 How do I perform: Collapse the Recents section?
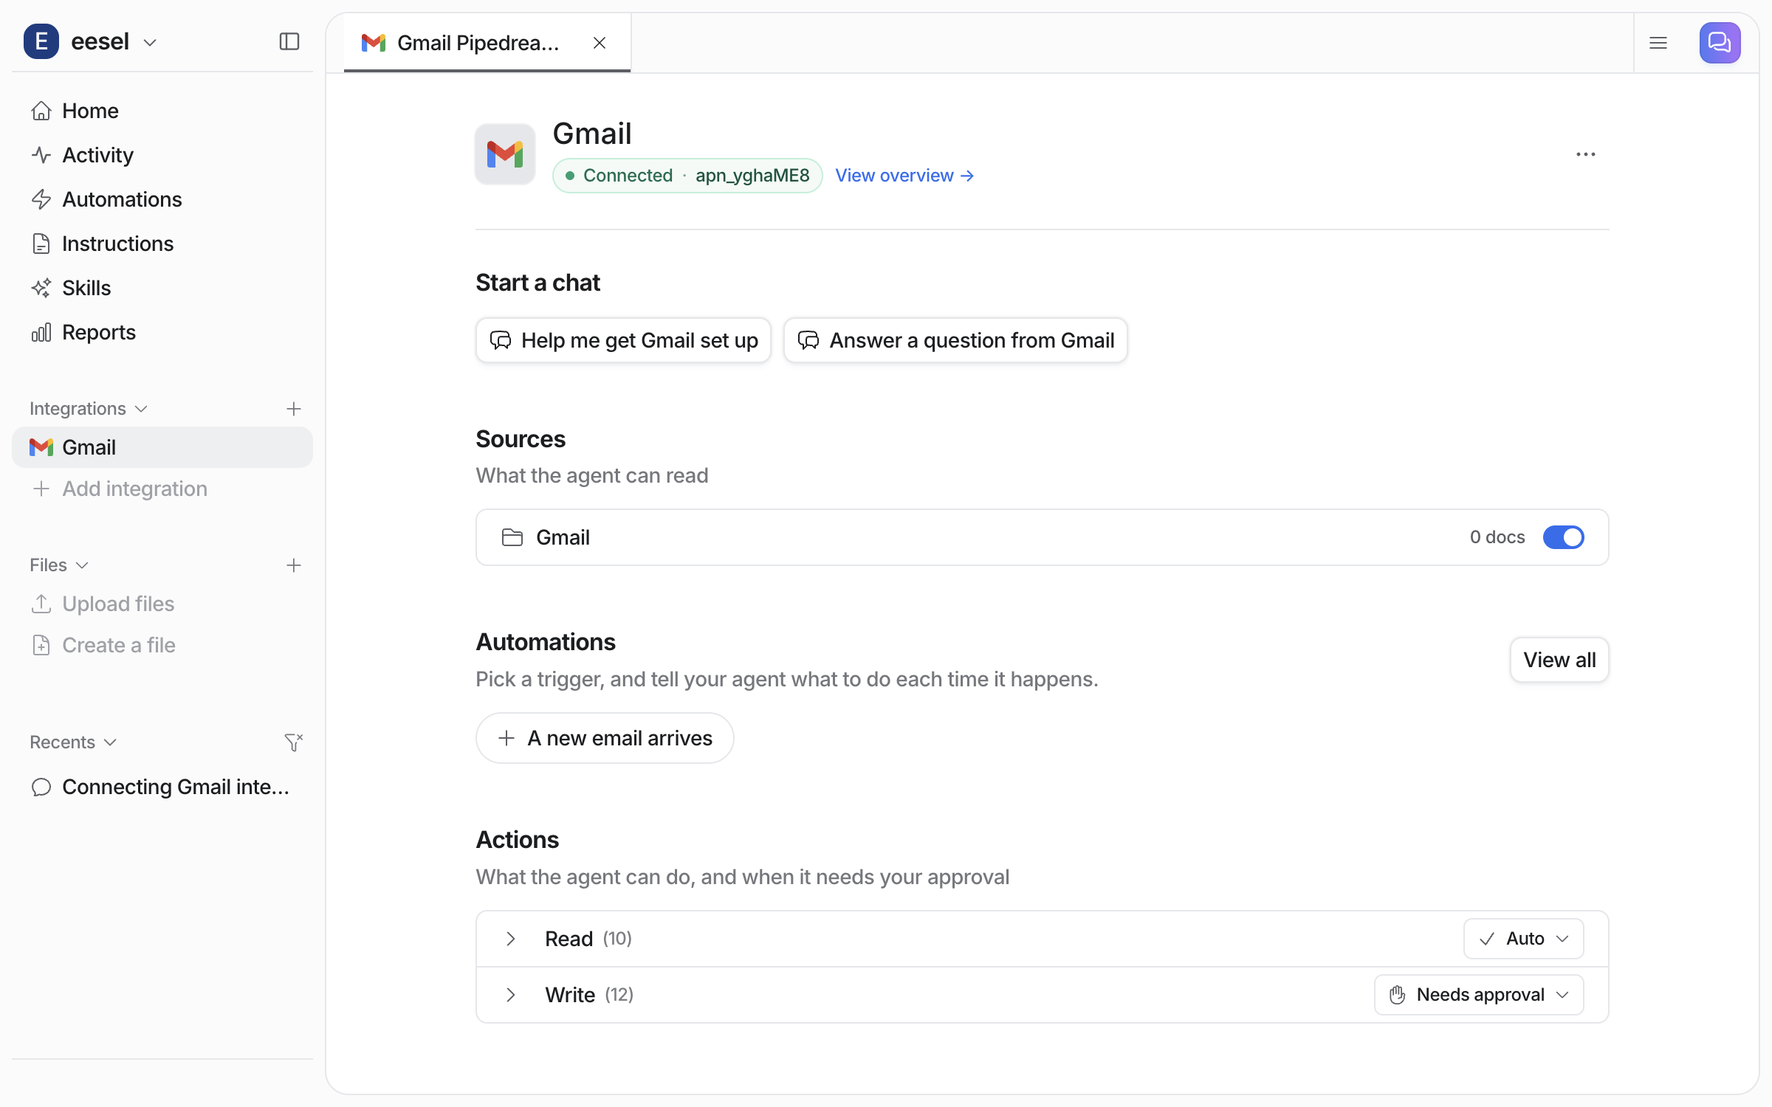coord(73,742)
